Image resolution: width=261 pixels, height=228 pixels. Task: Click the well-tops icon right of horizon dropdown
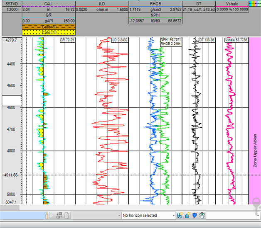(180, 215)
